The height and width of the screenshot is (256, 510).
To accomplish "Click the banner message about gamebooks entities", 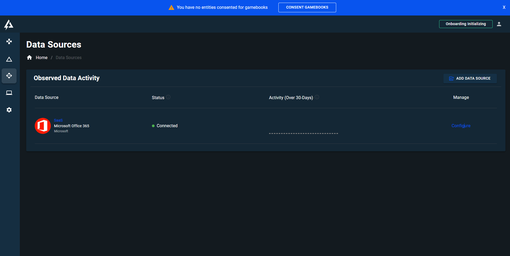I will tap(222, 7).
